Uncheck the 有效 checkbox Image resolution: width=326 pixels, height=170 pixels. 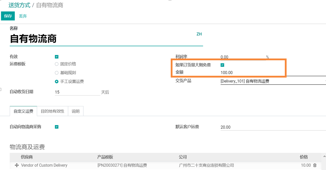(56, 57)
